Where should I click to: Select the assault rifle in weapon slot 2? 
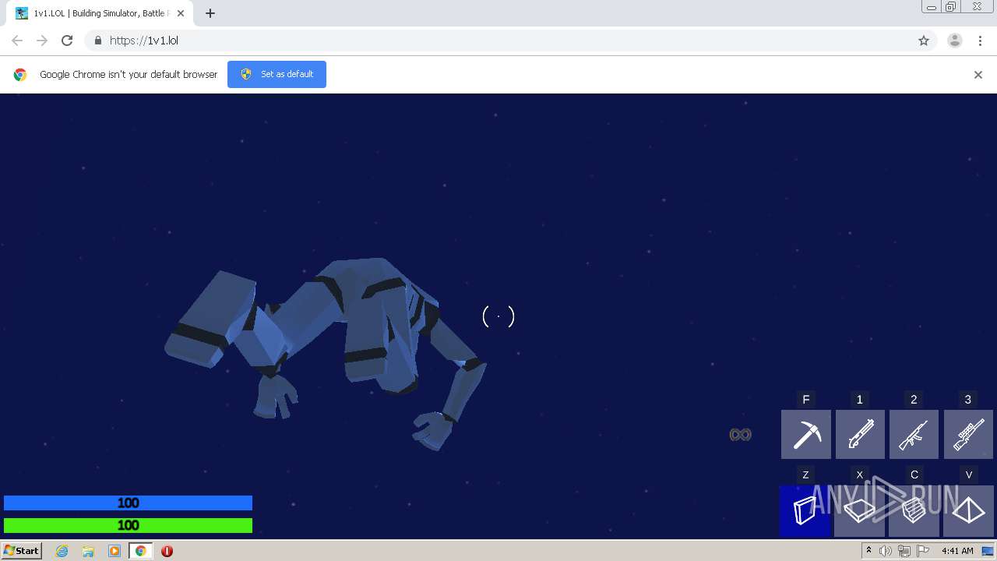(914, 434)
